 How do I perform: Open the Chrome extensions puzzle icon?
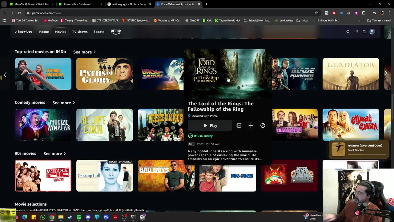coord(364,13)
